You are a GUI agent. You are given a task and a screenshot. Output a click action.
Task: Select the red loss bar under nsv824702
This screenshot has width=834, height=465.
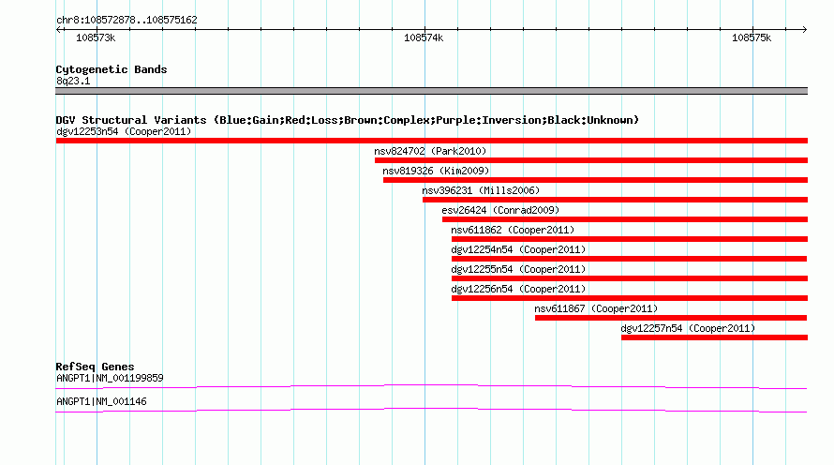tap(591, 160)
